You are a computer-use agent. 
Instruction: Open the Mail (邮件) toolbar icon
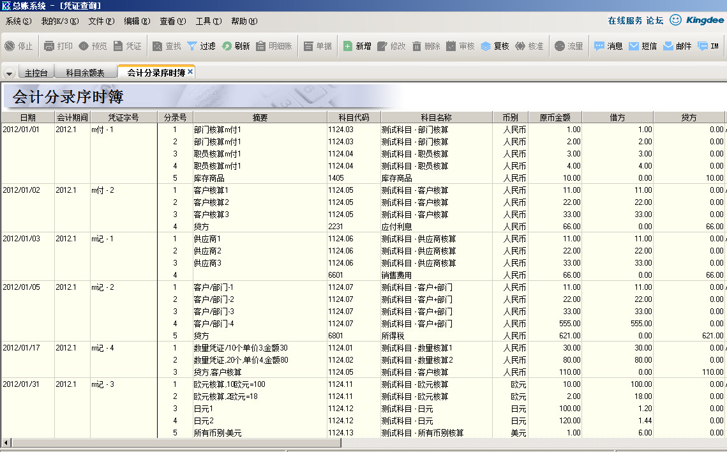click(668, 46)
